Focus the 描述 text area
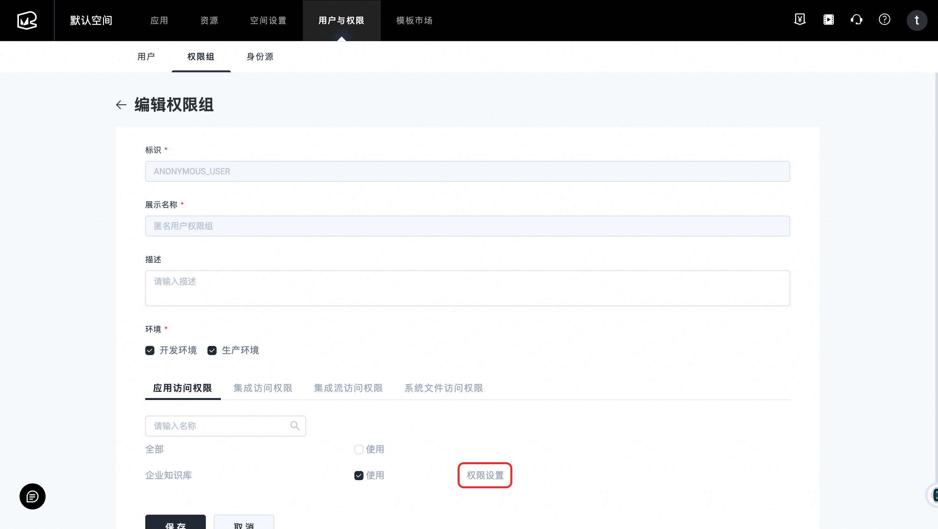This screenshot has width=938, height=529. (x=467, y=288)
